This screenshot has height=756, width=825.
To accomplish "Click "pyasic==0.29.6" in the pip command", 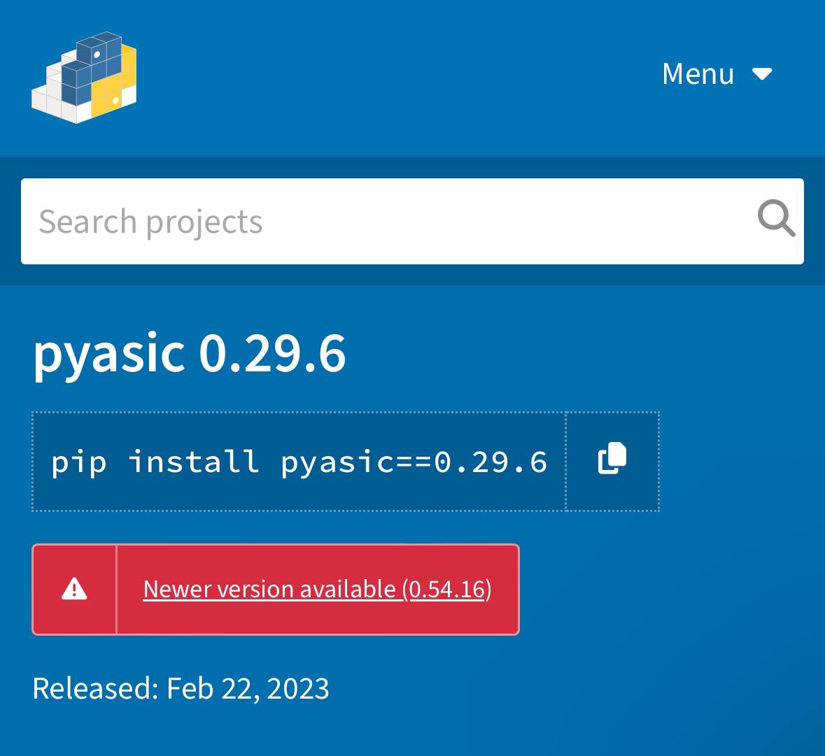I will click(x=414, y=462).
